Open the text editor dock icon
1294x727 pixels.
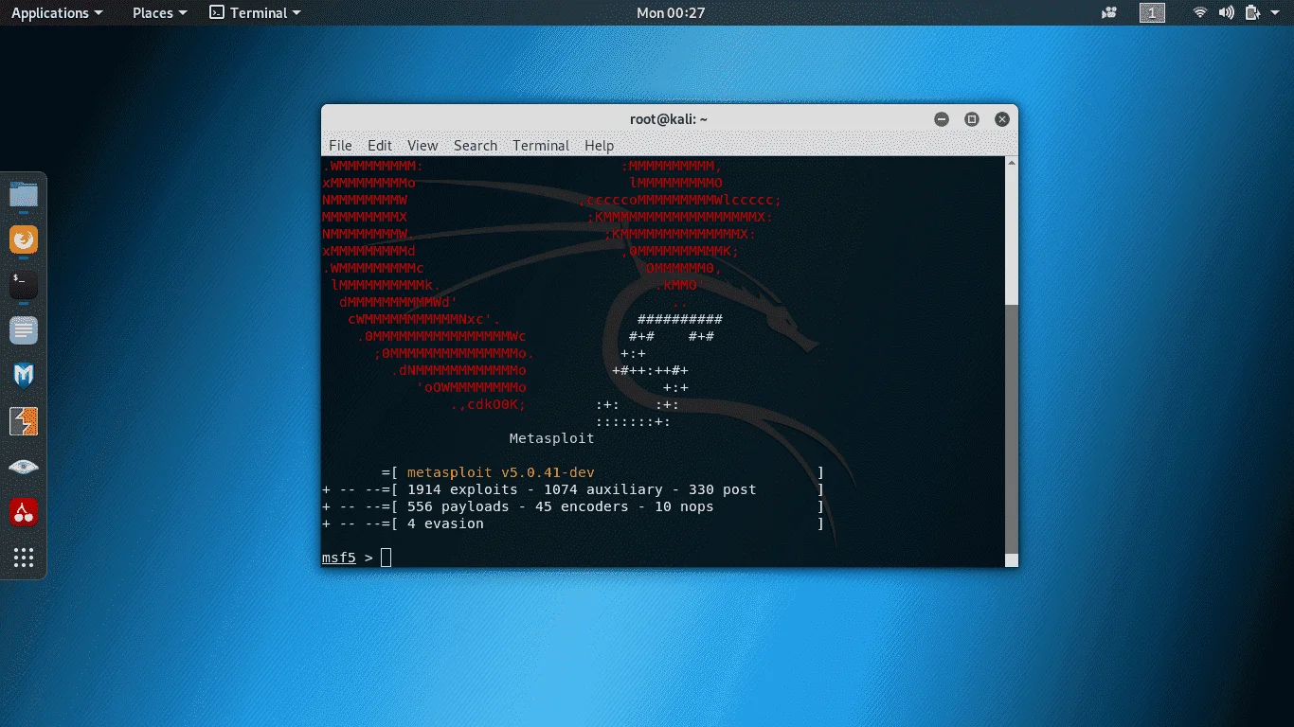pyautogui.click(x=24, y=330)
